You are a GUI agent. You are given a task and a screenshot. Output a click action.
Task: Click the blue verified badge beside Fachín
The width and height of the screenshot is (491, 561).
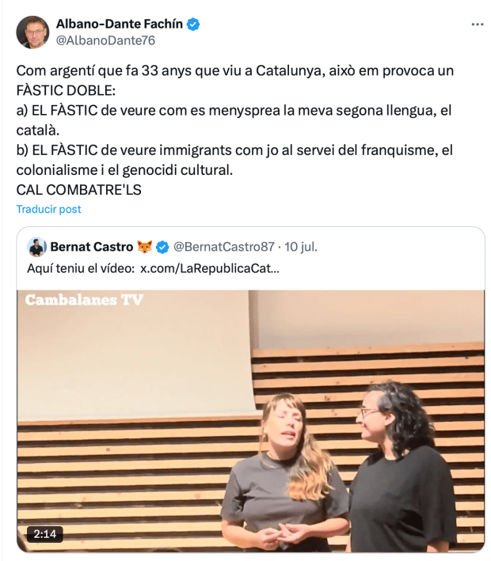pos(193,25)
